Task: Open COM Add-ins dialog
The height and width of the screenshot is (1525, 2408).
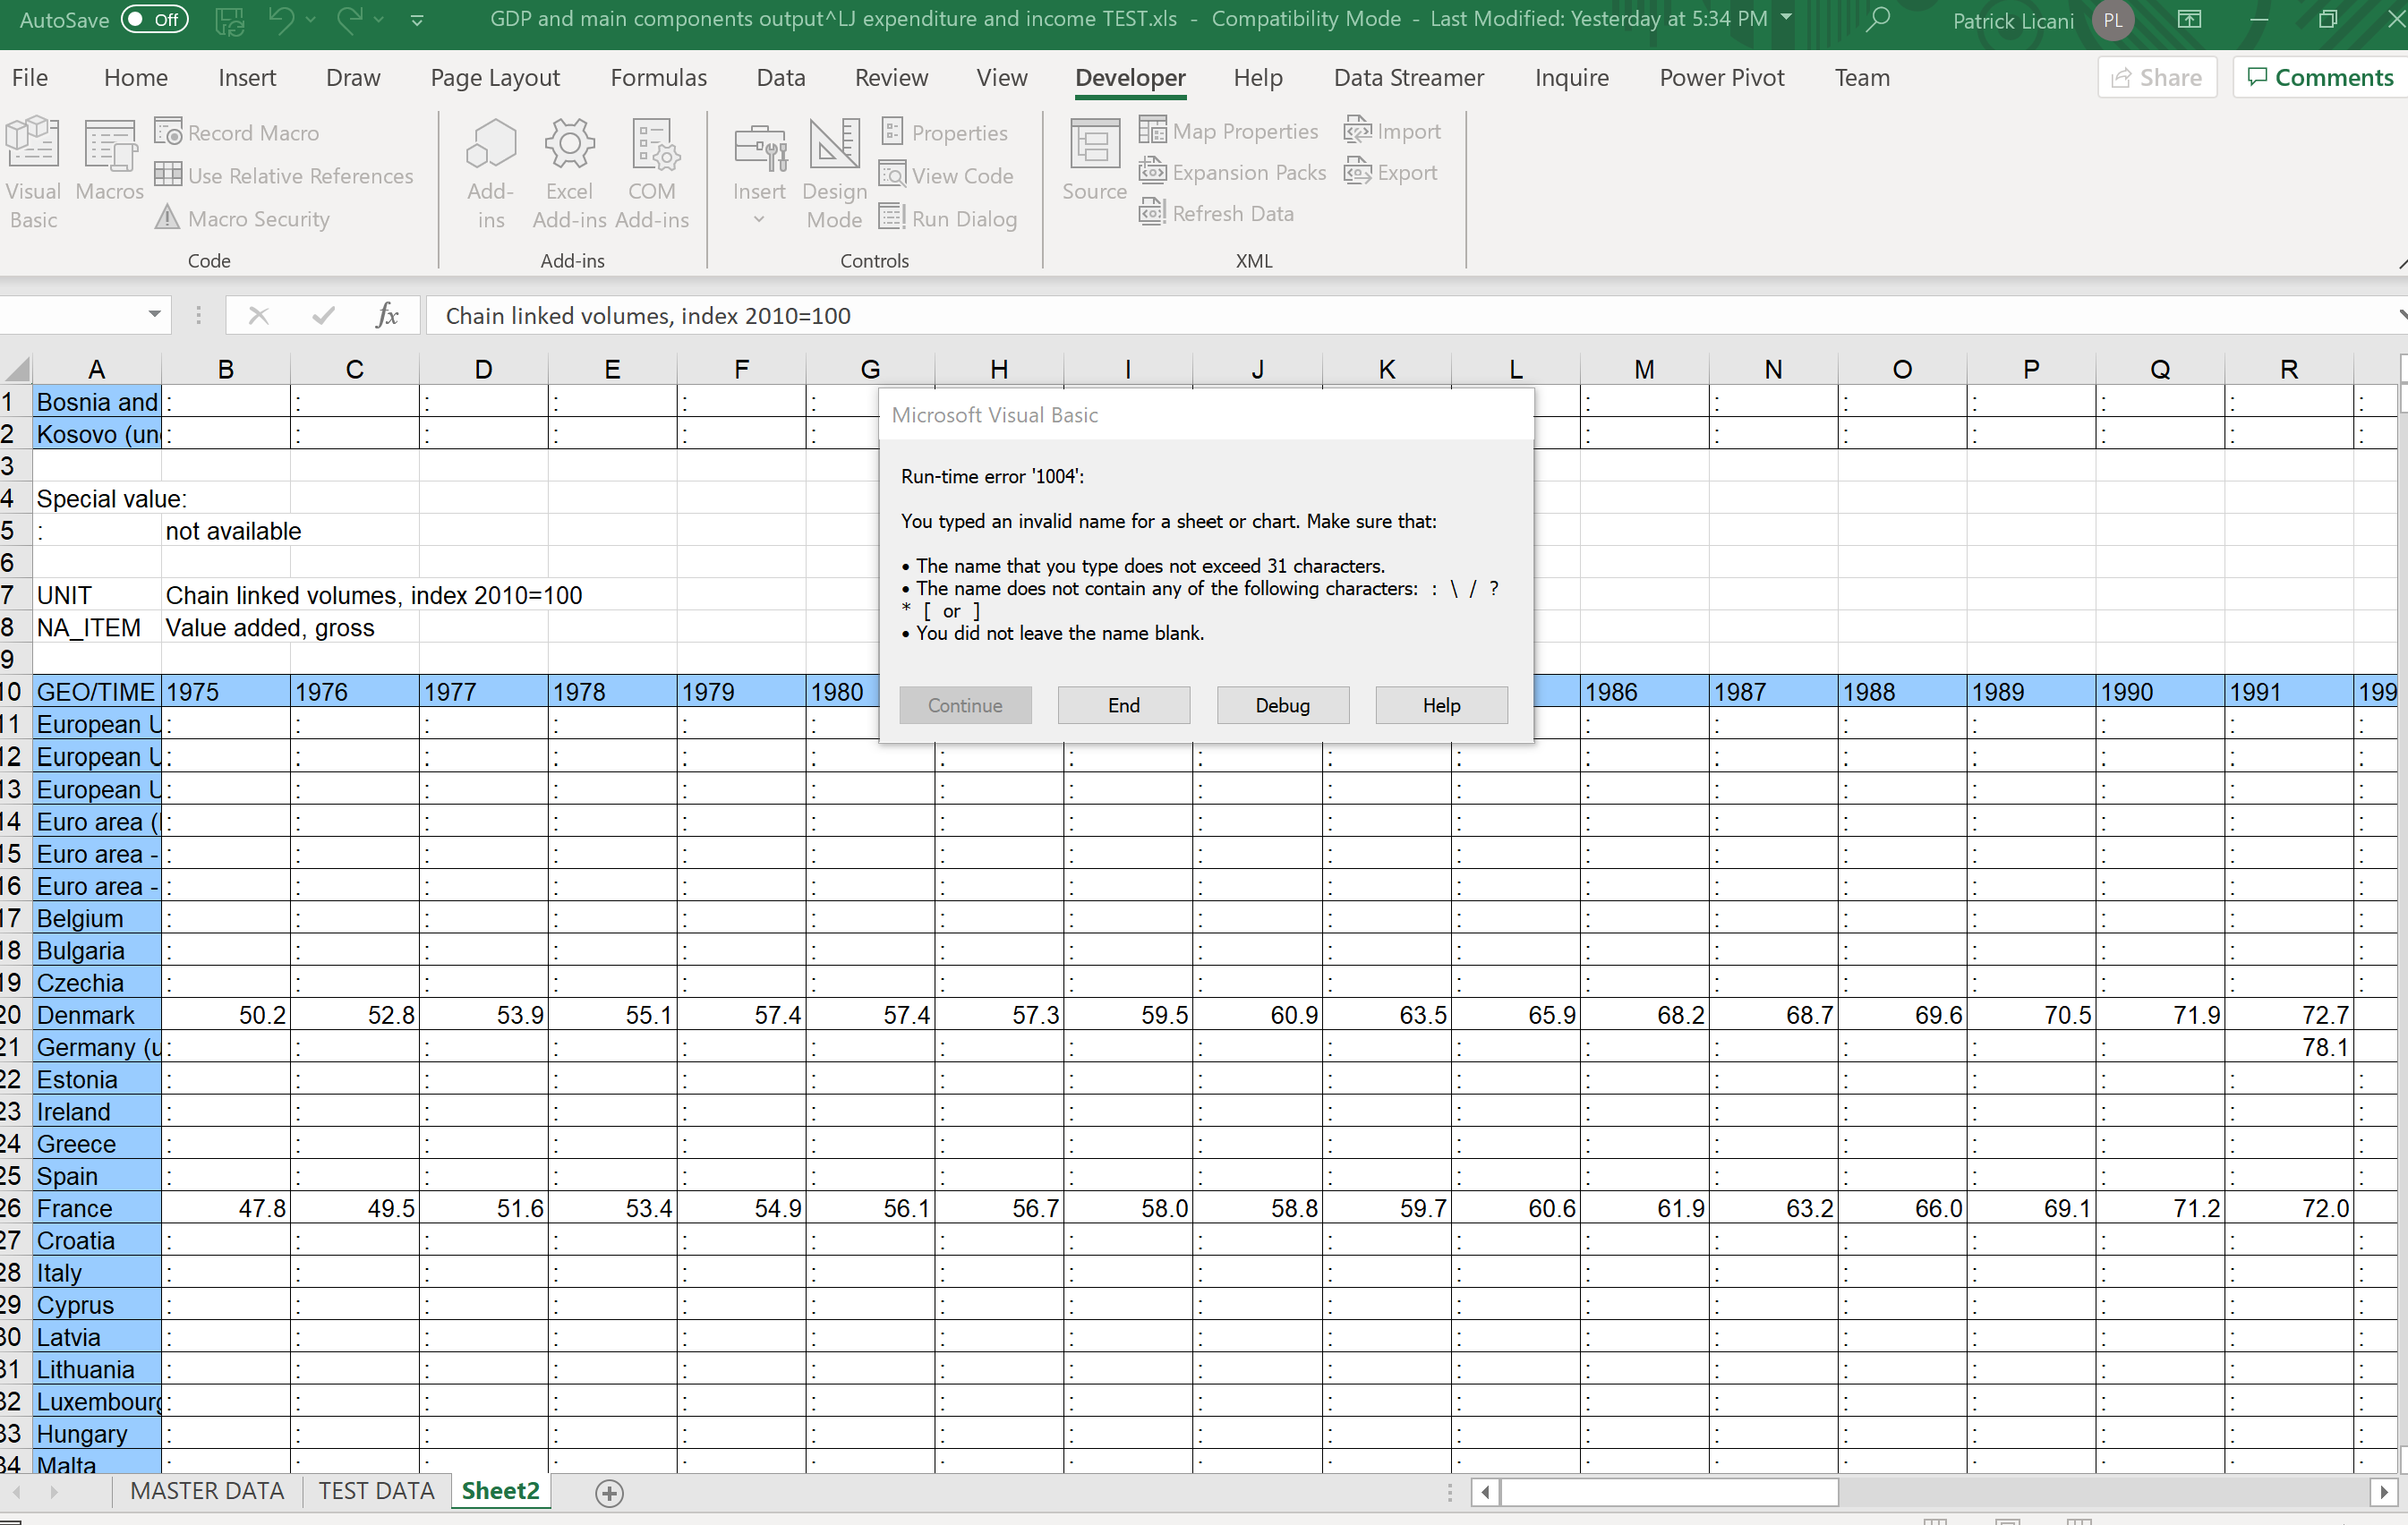Action: coord(652,145)
